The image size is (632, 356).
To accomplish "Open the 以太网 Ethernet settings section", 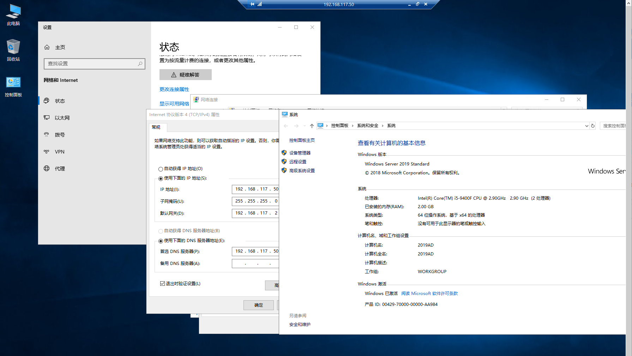I will coord(62,118).
